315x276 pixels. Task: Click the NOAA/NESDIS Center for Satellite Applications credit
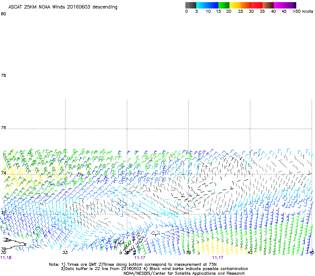(184, 273)
